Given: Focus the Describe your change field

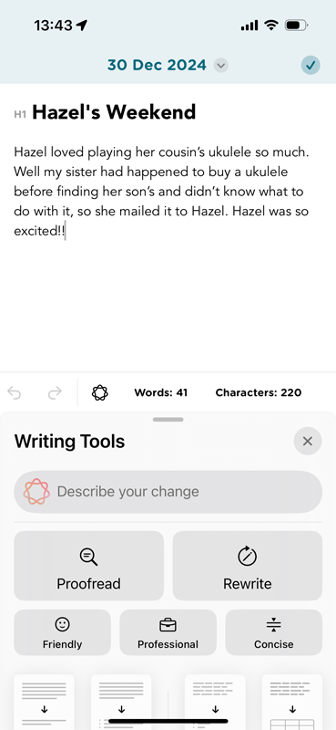Looking at the screenshot, I should pos(168,492).
